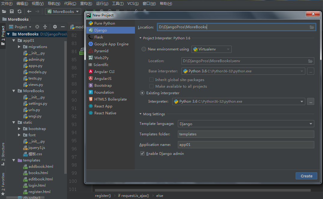
Task: Hide the Project panel with minus icon
Action: tap(62, 27)
